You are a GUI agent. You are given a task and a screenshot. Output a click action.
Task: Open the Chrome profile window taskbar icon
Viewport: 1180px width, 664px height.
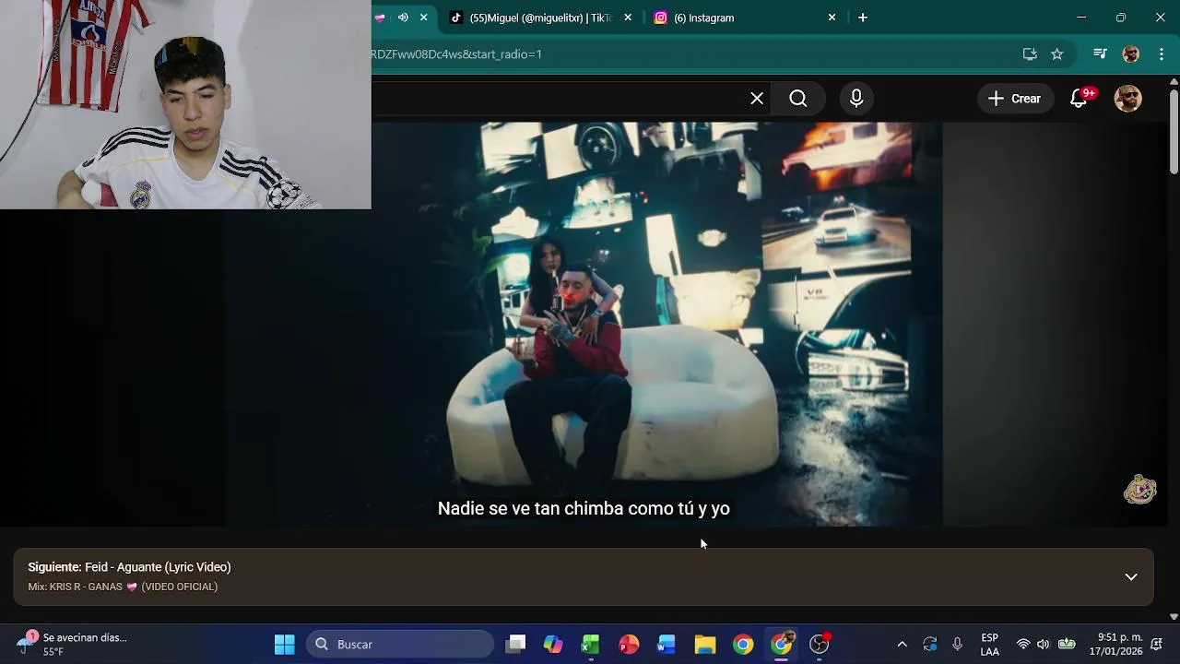(x=782, y=644)
